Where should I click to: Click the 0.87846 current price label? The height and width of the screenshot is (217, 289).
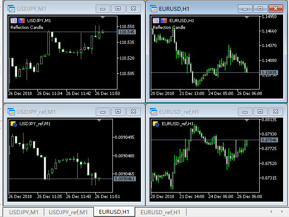click(x=269, y=140)
